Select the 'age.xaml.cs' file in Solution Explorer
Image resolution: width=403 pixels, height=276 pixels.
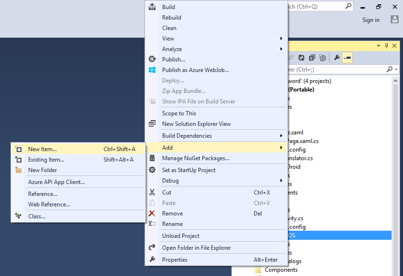click(x=303, y=141)
